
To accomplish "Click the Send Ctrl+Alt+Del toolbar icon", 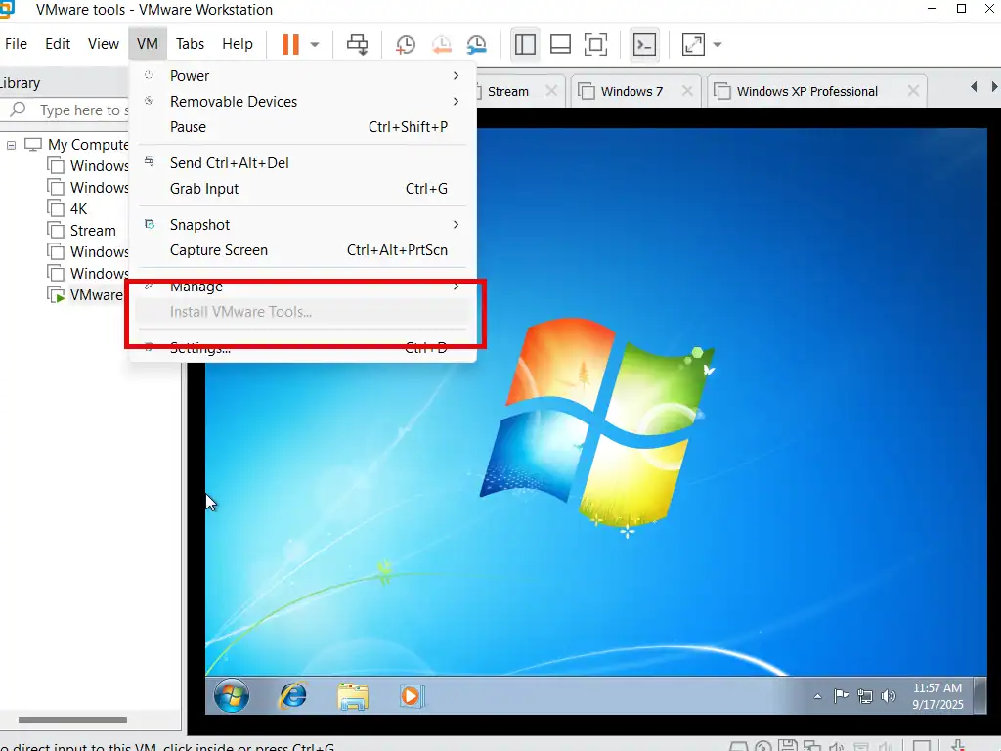I will (357, 45).
